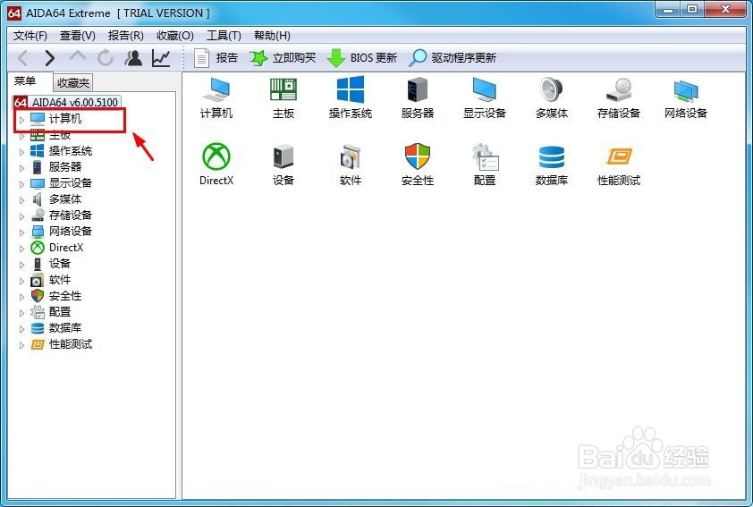Expand the 服务器 tree node arrow
The height and width of the screenshot is (507, 753).
click(x=21, y=168)
